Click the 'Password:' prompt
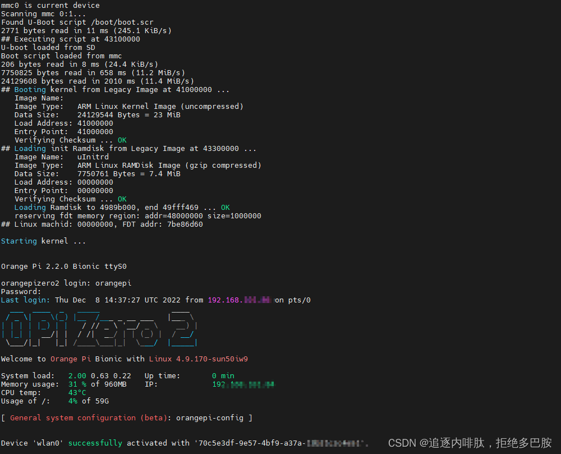 21,292
